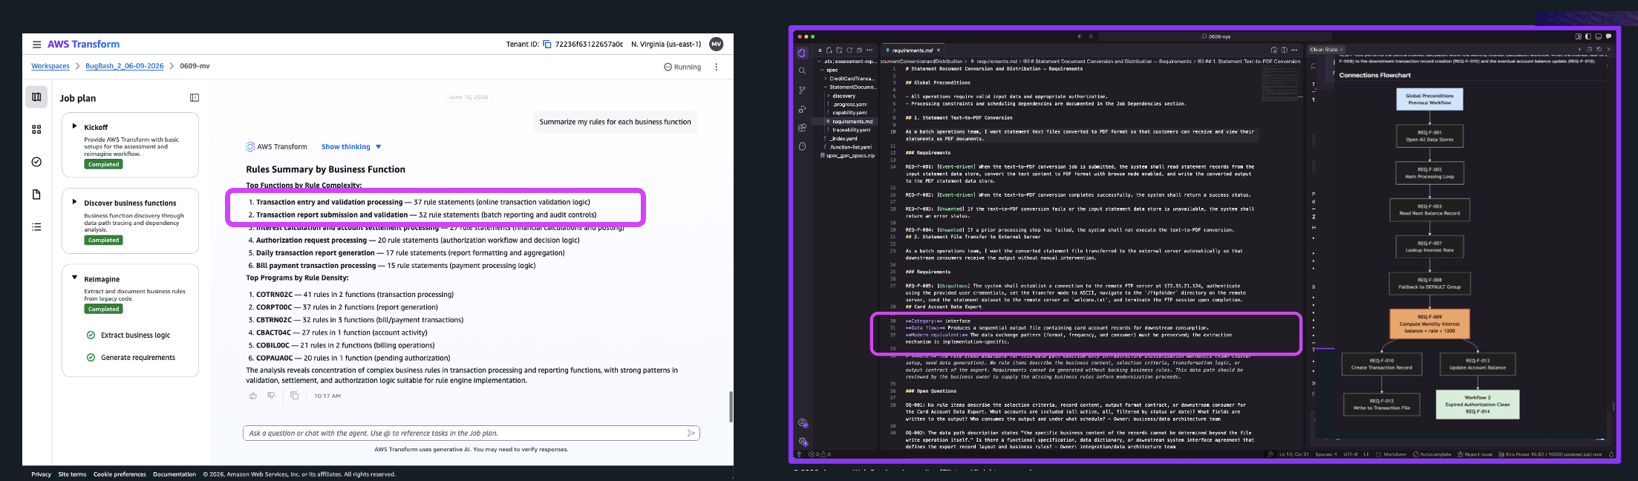Open the AWS Transform hamburger menu
The image size is (1638, 481).
pyautogui.click(x=36, y=45)
